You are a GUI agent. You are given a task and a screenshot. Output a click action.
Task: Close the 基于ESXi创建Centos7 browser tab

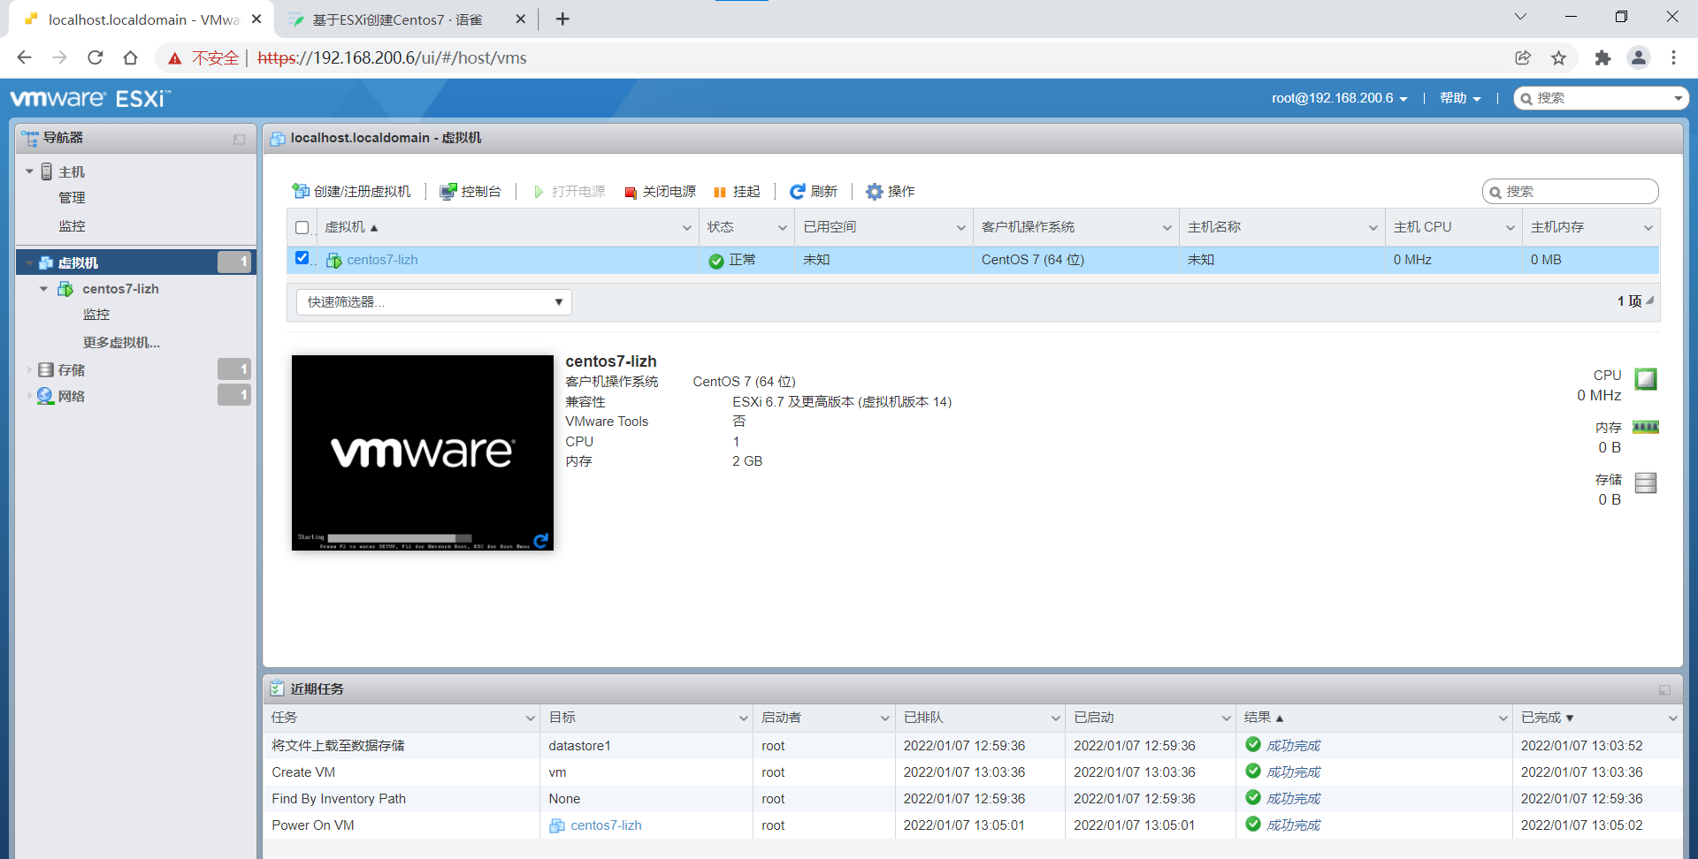tap(520, 19)
